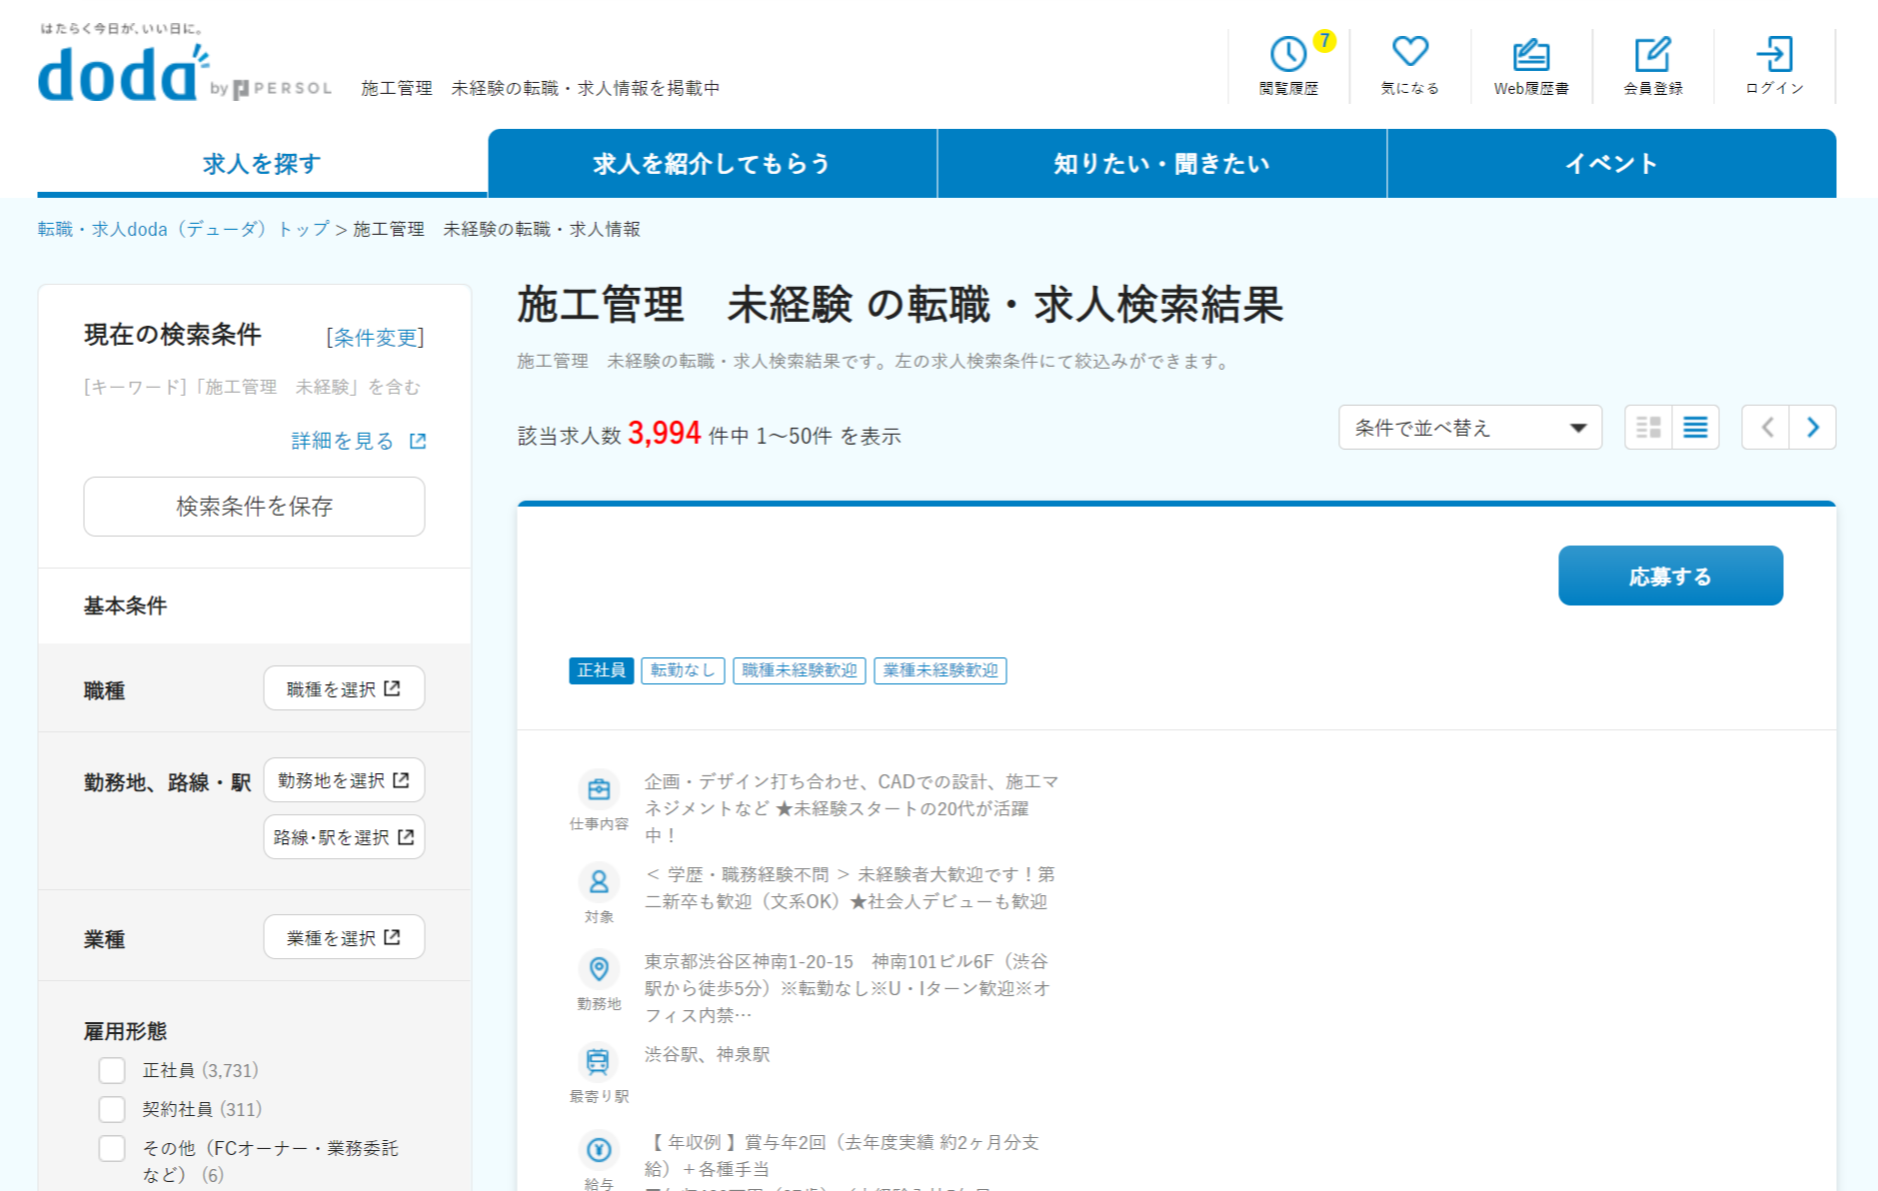This screenshot has height=1191, width=1878.
Task: Switch to grid view layout icon
Action: tap(1648, 428)
